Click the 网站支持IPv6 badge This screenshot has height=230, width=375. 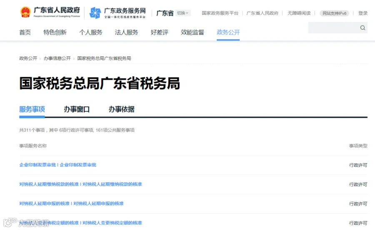coord(334,13)
